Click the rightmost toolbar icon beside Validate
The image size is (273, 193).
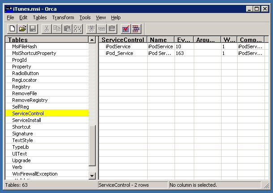tap(136, 29)
